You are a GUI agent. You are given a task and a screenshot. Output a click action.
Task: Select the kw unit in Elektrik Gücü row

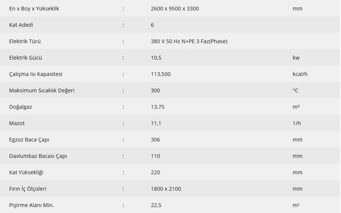click(x=296, y=58)
